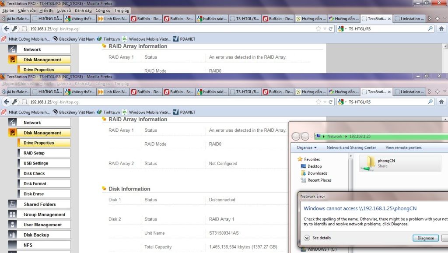448x253 pixels.
Task: Click the Disk Backup sidebar icon
Action: (12, 235)
